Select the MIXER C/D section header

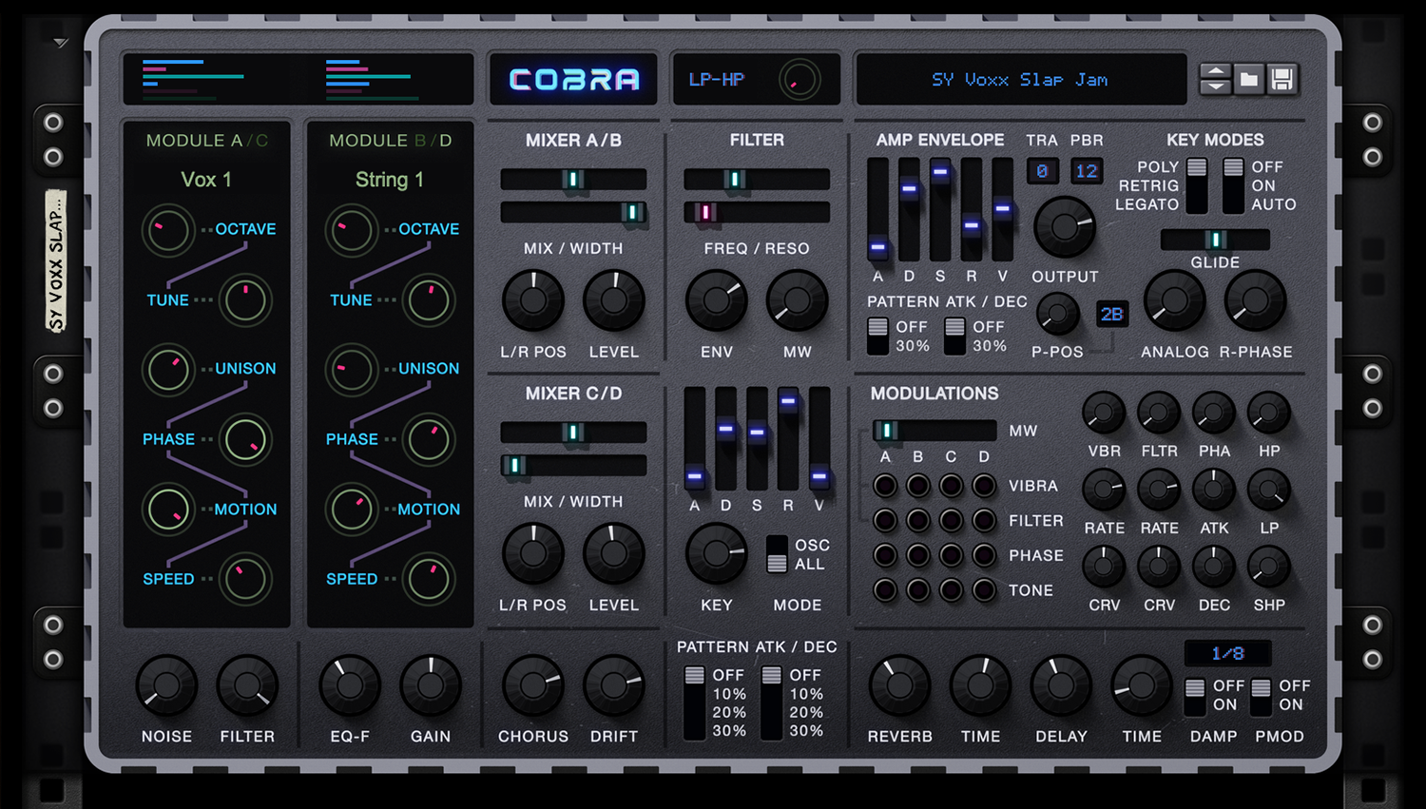572,394
